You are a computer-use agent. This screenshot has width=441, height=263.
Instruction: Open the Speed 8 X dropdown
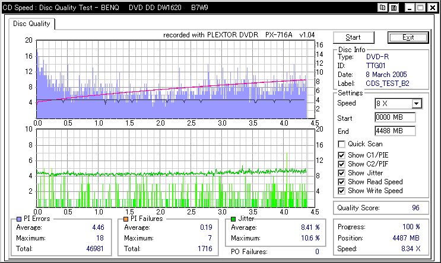point(416,104)
